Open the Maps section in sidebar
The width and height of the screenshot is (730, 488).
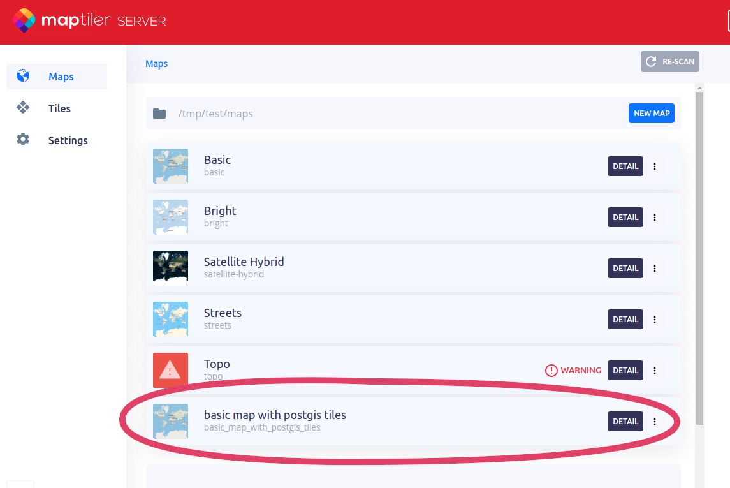[61, 77]
